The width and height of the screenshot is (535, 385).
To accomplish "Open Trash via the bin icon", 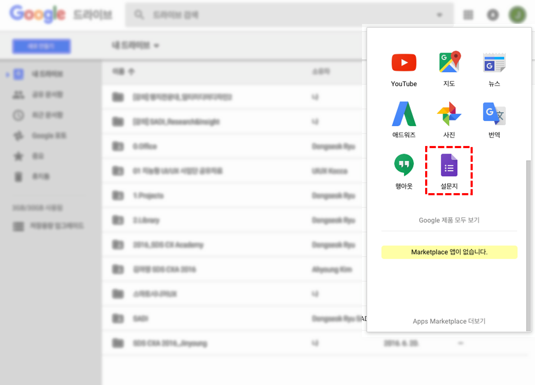I will click(x=19, y=177).
